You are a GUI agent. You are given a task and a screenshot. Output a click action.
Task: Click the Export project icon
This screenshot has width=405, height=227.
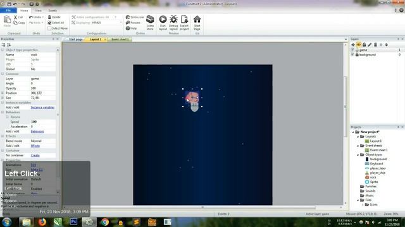184,20
